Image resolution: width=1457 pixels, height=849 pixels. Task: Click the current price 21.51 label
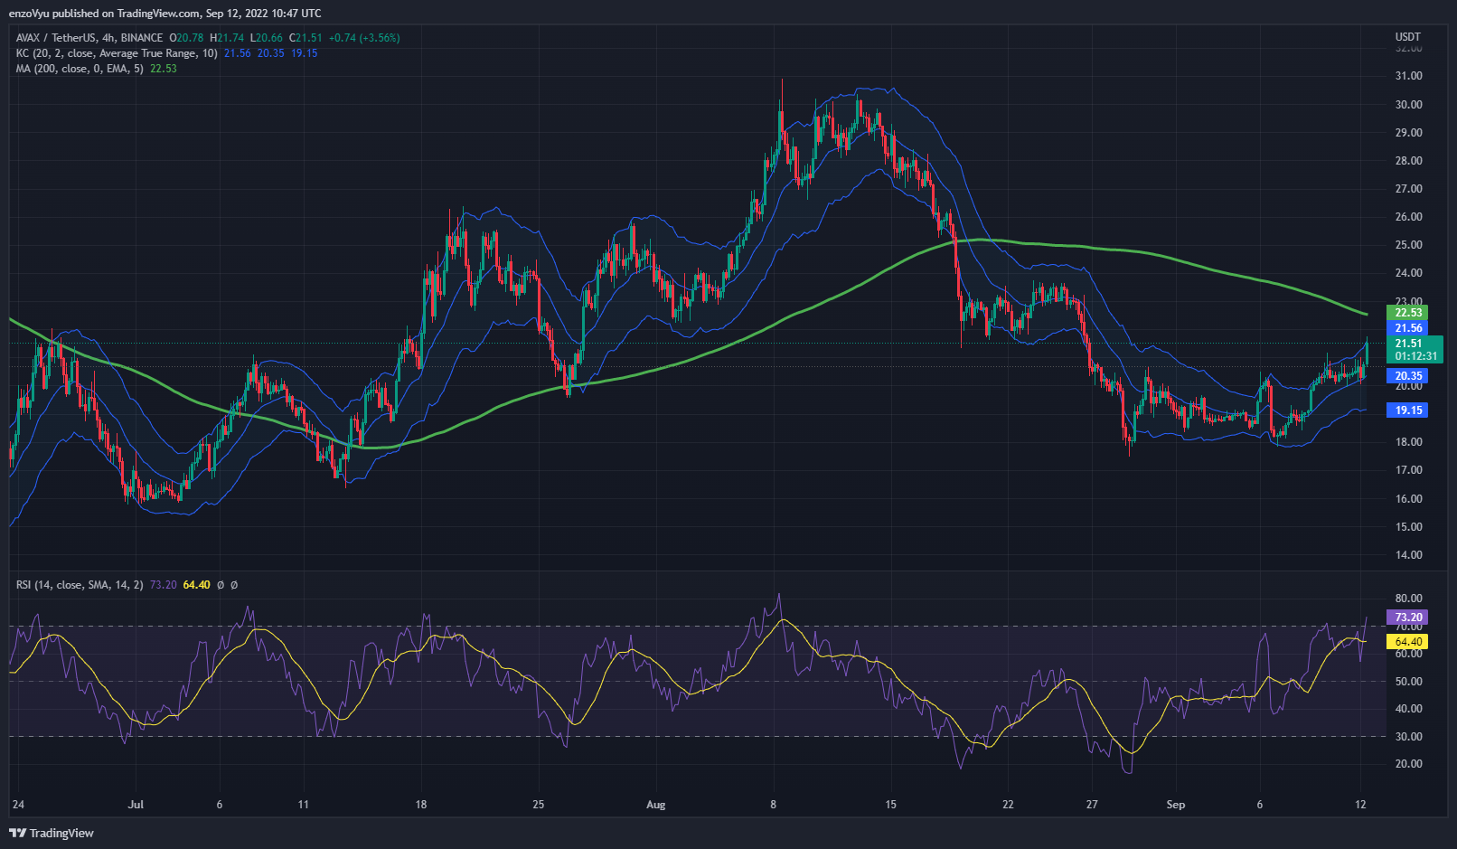pyautogui.click(x=1415, y=349)
